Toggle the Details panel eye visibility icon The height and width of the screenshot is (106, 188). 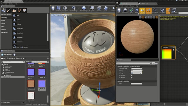156,63
